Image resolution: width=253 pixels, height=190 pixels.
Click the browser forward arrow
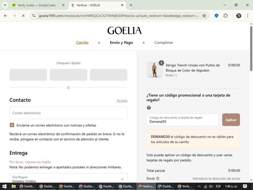[x=14, y=16]
